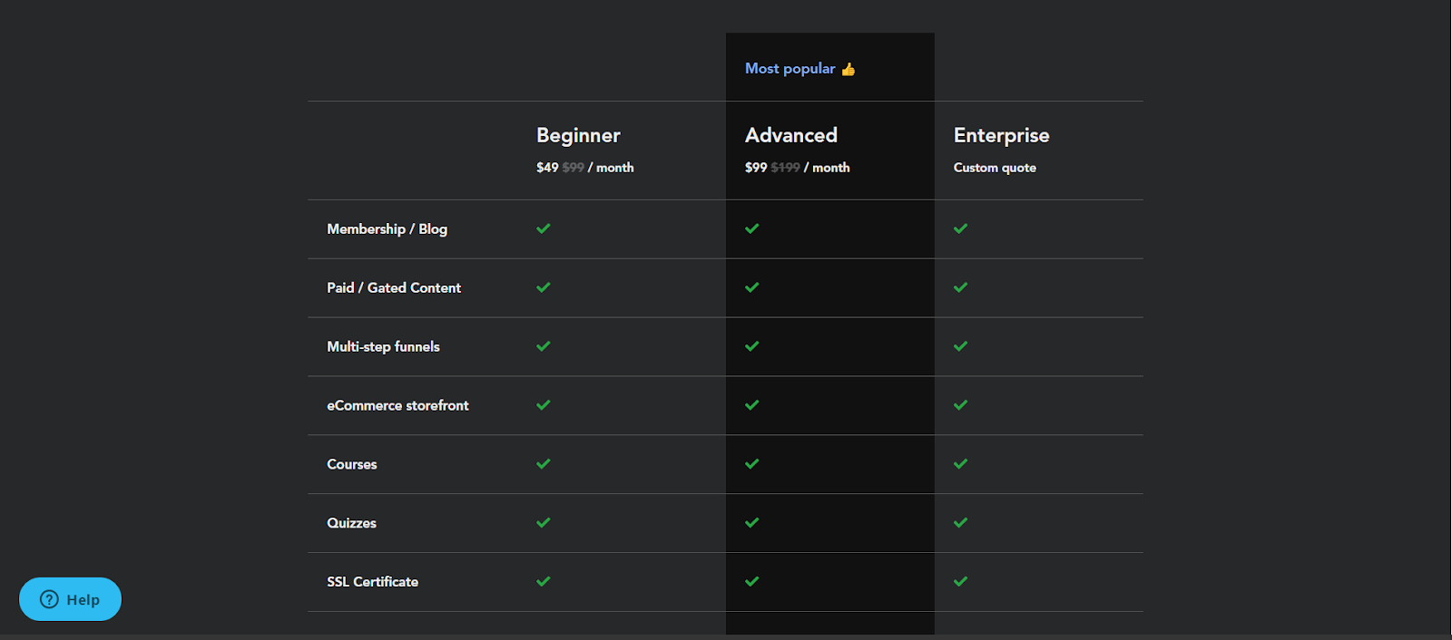Click the Enterprise Custom quote text
The width and height of the screenshot is (1452, 640).
click(x=995, y=168)
